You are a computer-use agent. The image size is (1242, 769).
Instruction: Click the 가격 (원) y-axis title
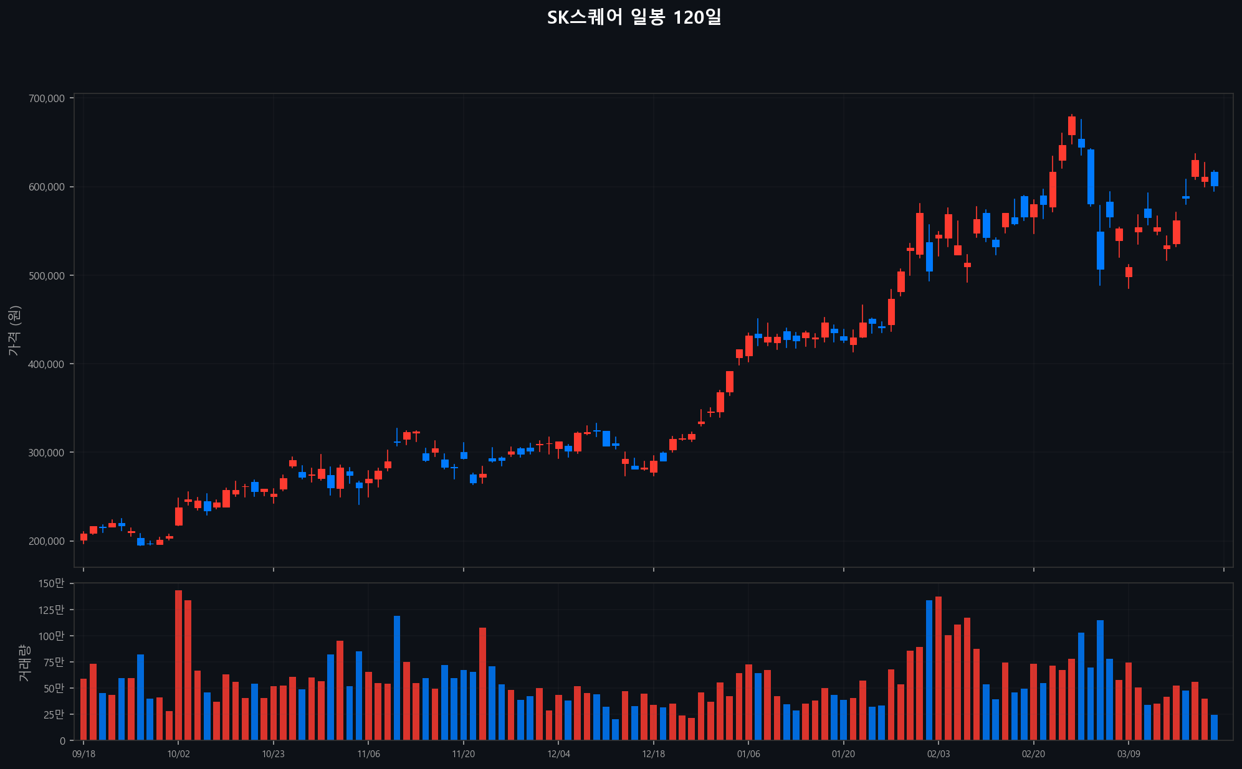(15, 331)
